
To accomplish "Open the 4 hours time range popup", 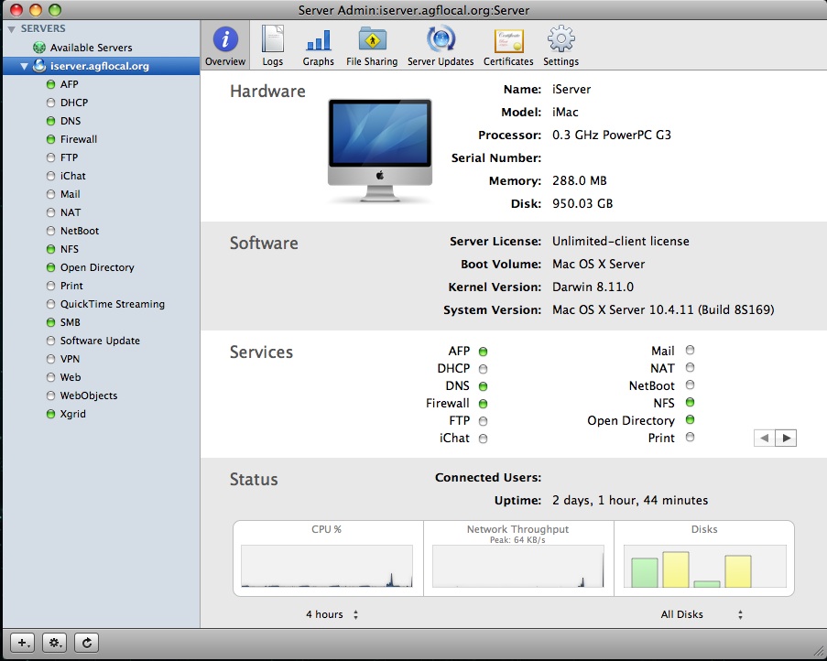I will pyautogui.click(x=332, y=614).
